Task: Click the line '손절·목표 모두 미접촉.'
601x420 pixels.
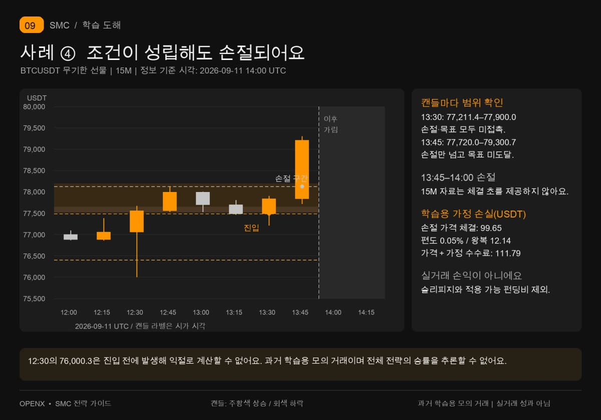Action: coord(464,129)
